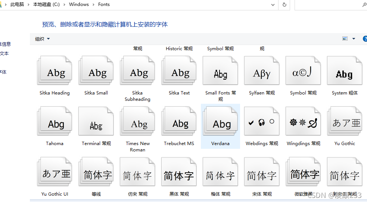Select the Webdings 常规 font icon
This screenshot has height=202, width=367.
[262, 121]
